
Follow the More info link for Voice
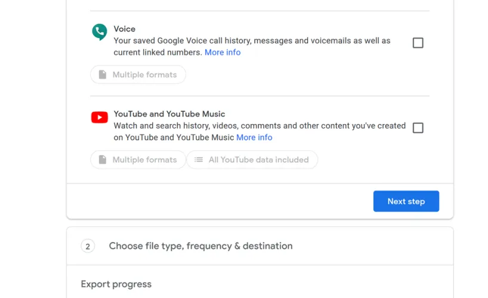point(223,52)
